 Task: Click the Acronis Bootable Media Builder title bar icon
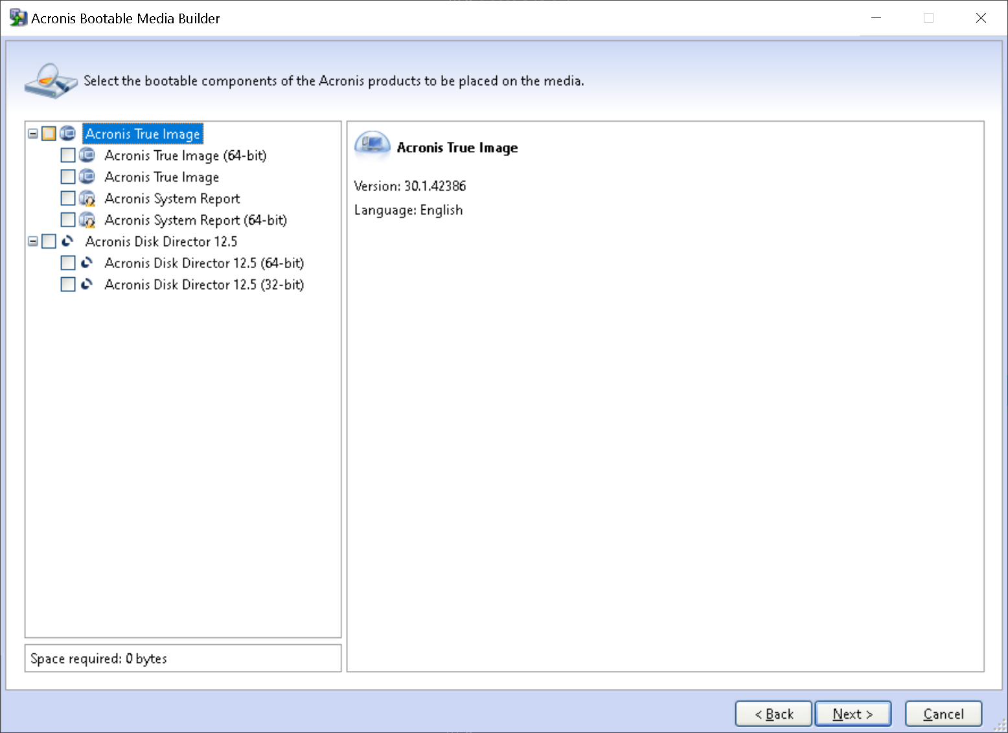point(18,18)
